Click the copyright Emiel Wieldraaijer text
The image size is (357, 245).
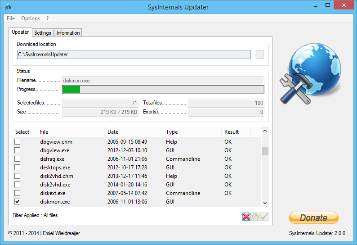[x=44, y=233]
